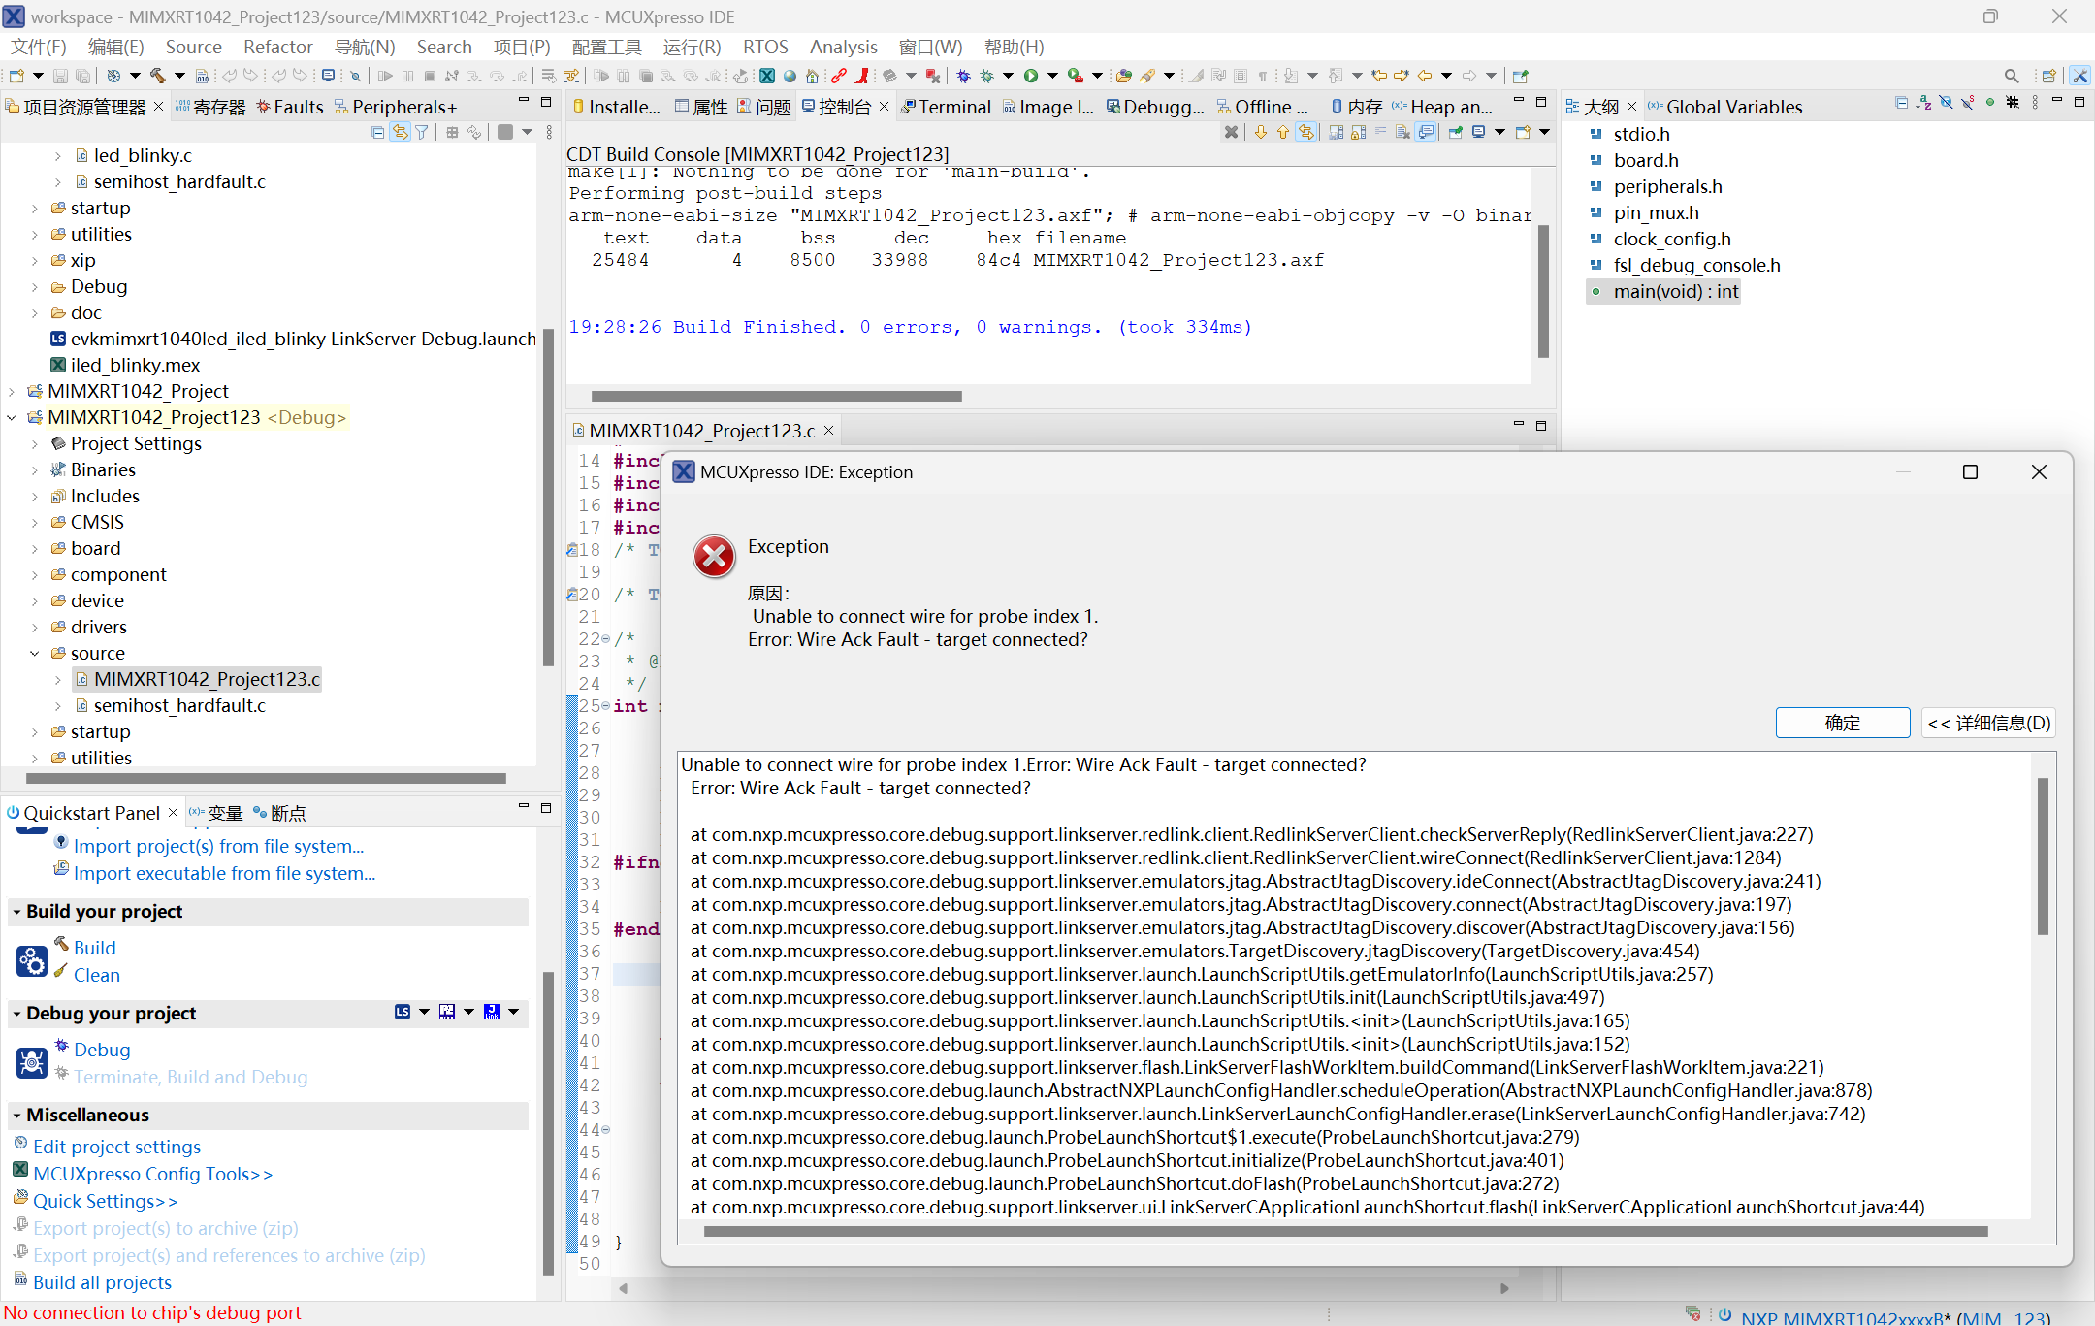Click the blue bug Debug toolbar icon
This screenshot has width=2095, height=1326.
tap(963, 76)
